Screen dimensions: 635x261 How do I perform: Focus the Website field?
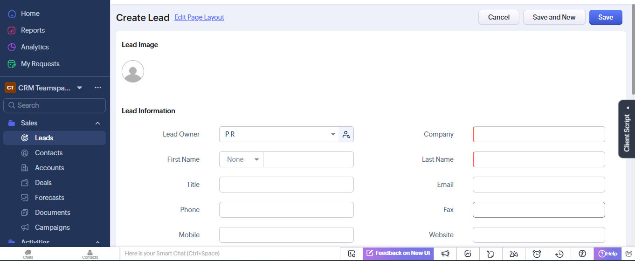coord(539,235)
